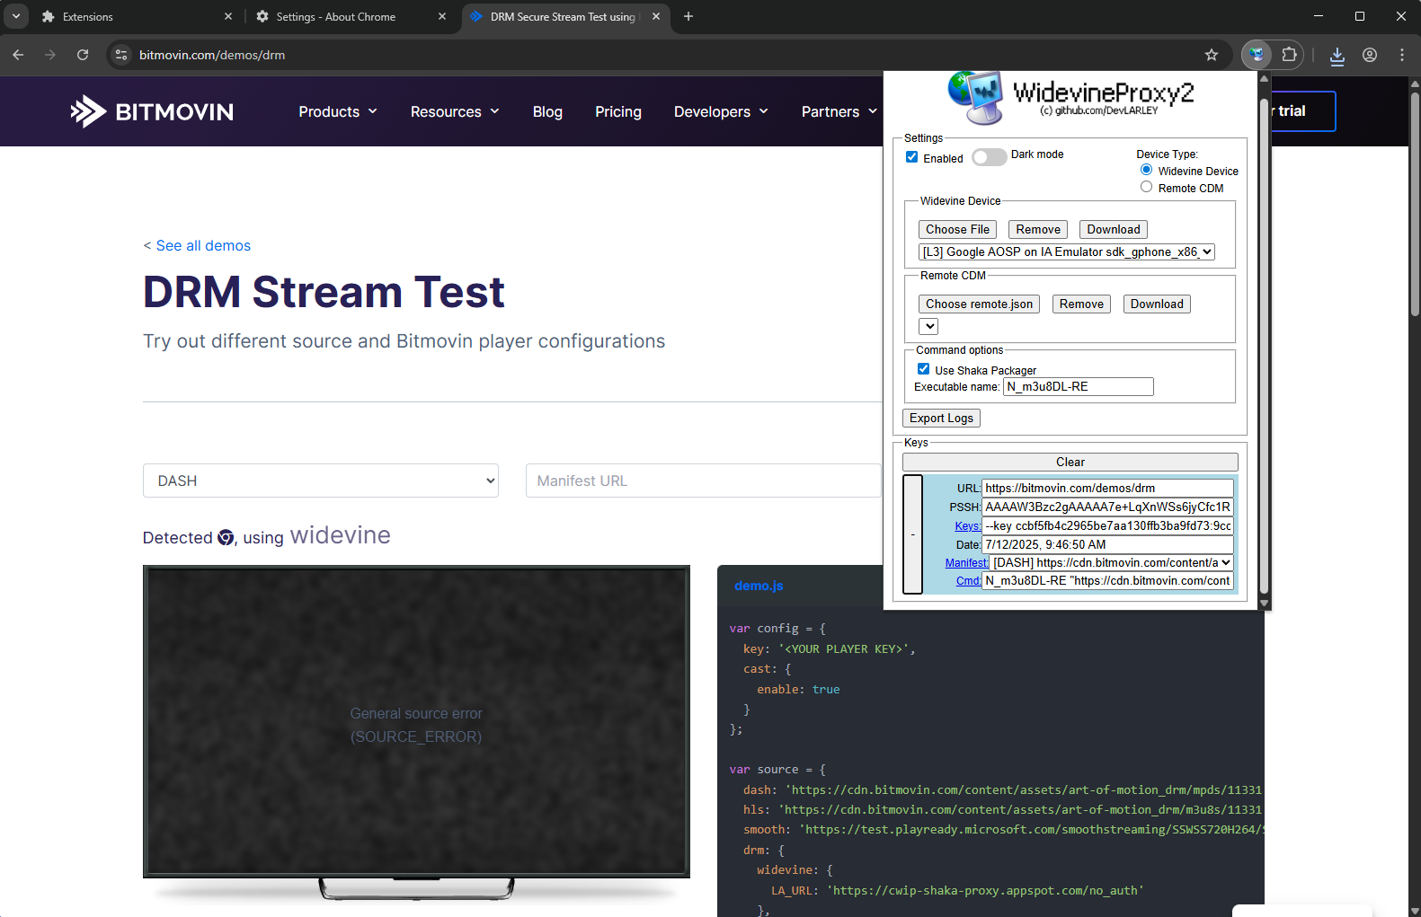Click the WidevineProxy2 extension toolbar icon
This screenshot has height=917, width=1421.
click(x=1257, y=55)
